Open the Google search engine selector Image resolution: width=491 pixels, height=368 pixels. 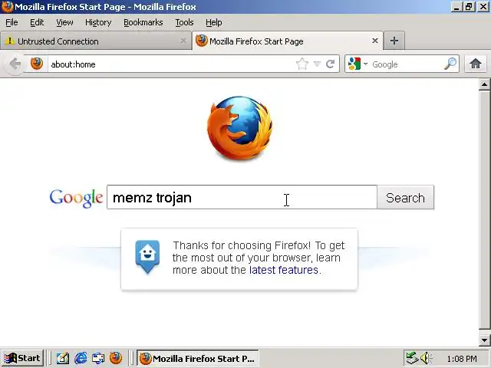pos(358,64)
